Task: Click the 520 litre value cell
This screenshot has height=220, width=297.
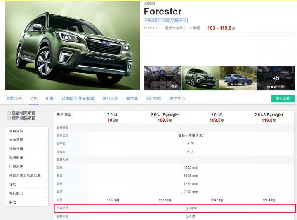Action: pyautogui.click(x=191, y=208)
